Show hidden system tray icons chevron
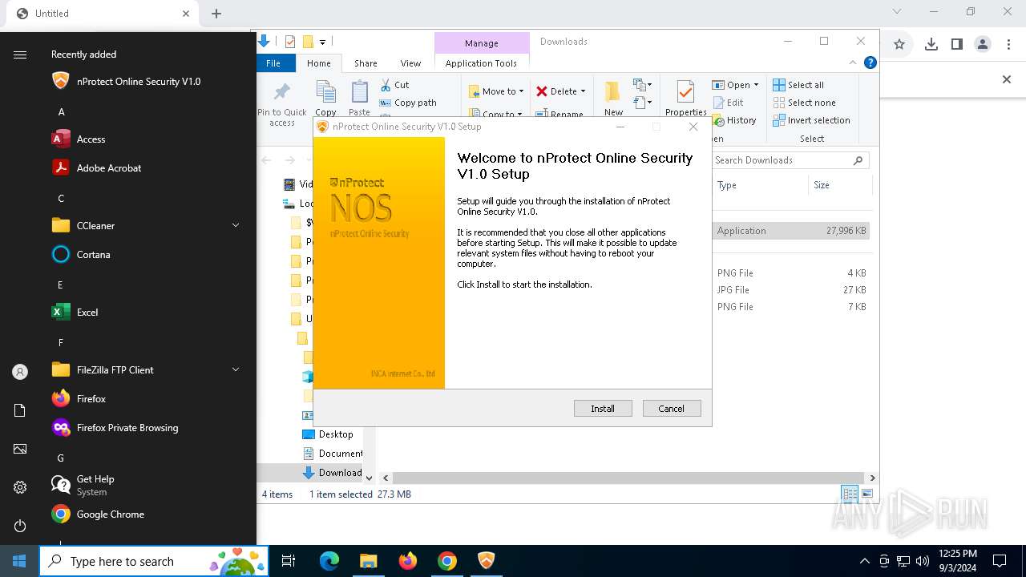The image size is (1026, 577). click(864, 561)
